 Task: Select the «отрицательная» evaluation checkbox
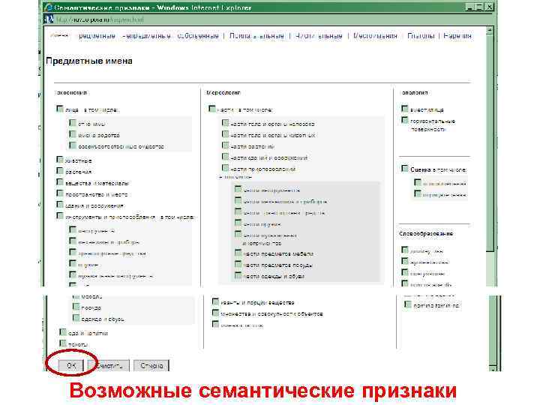coord(418,193)
